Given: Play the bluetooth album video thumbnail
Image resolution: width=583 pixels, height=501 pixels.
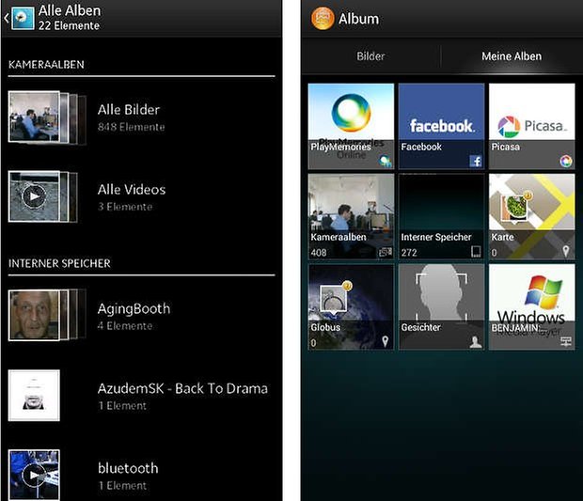Looking at the screenshot, I should click(34, 475).
